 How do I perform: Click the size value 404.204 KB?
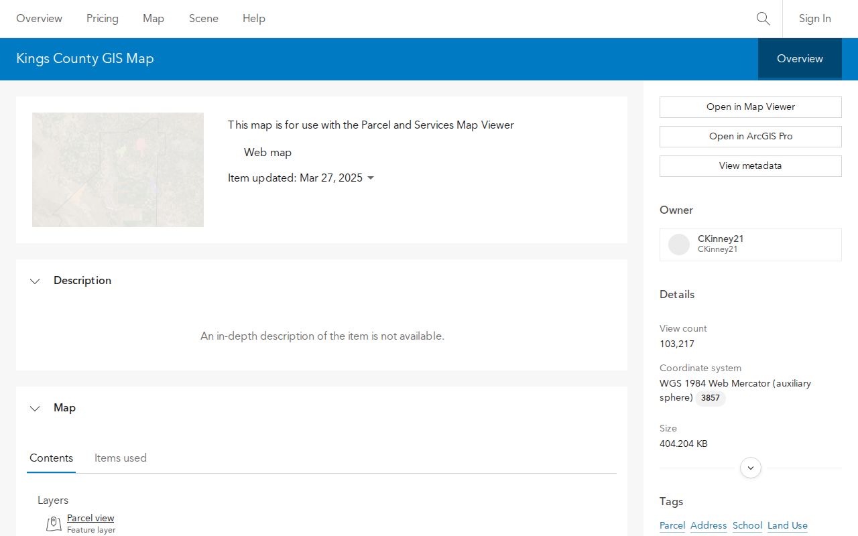pyautogui.click(x=684, y=444)
